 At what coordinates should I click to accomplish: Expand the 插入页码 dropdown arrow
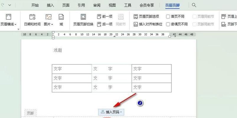point(121,112)
